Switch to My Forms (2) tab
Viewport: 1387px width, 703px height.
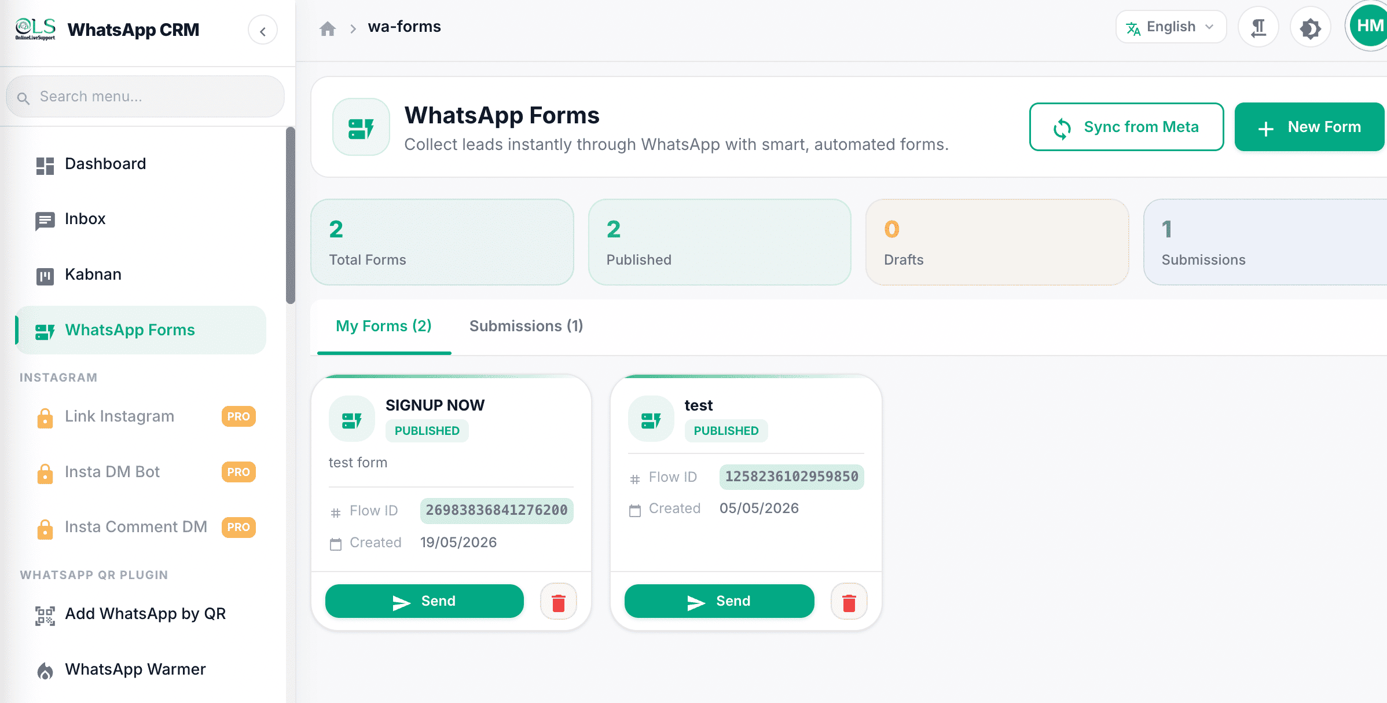(384, 326)
